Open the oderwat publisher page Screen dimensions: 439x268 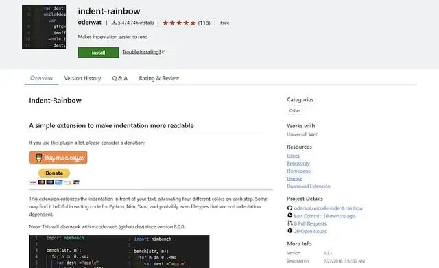(x=90, y=23)
